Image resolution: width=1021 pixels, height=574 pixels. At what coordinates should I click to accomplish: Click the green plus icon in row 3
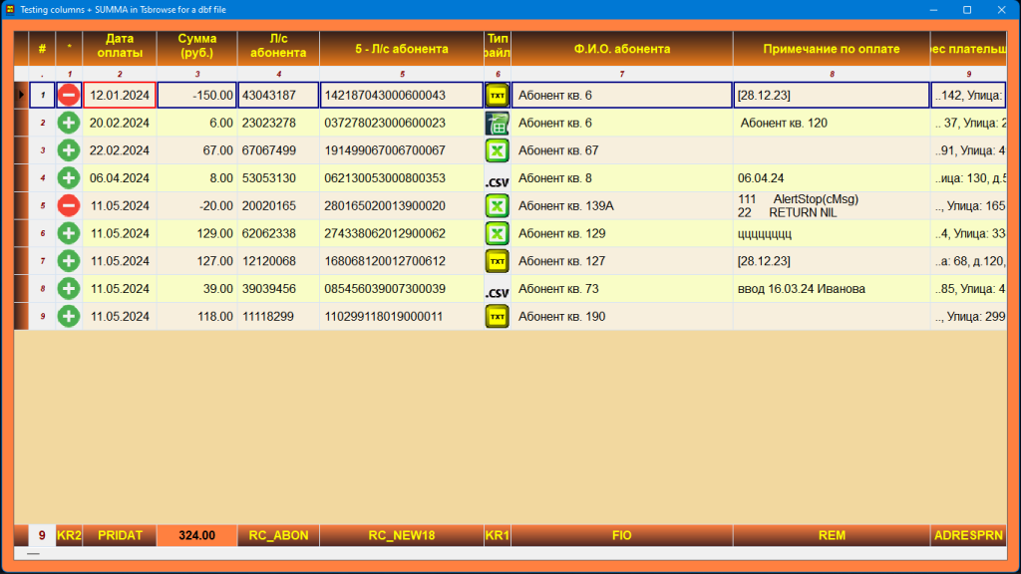pos(69,150)
